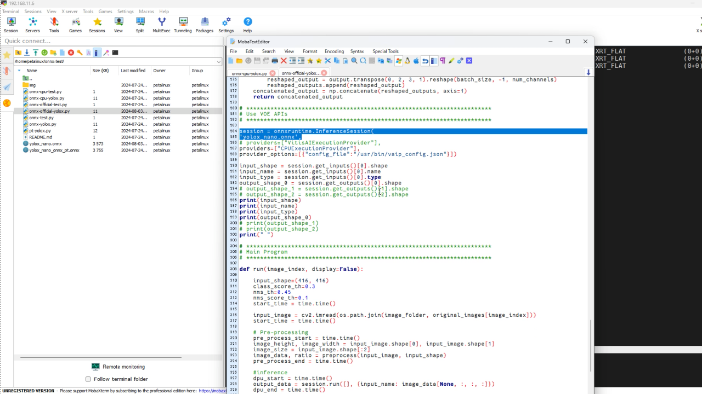Open the Tunneling tool in MobaXterm toolbar
Screen dimensions: 702x394
coord(183,25)
